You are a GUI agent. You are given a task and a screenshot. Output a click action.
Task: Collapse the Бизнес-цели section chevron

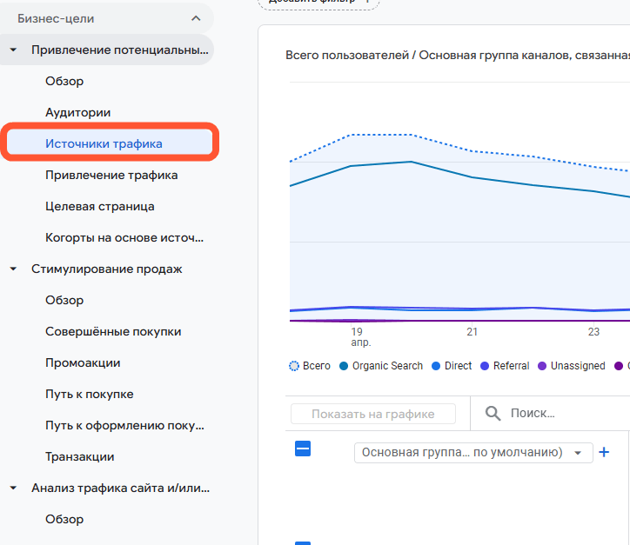[196, 18]
